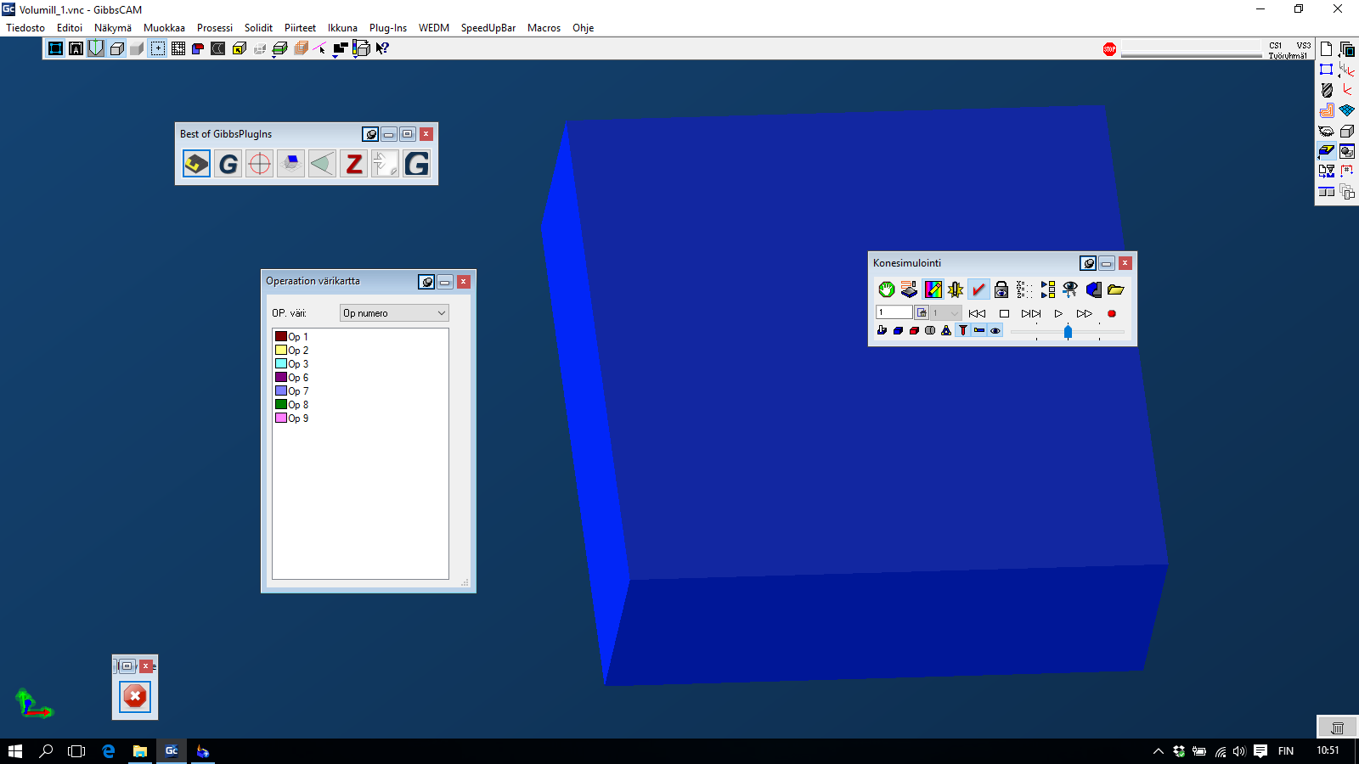Open the Näkymä menu
Viewport: 1359px width, 764px height.
click(113, 28)
